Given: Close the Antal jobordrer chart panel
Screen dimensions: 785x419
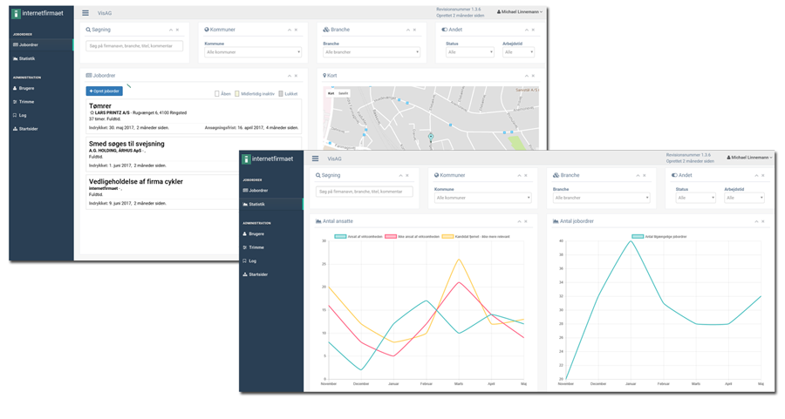Looking at the screenshot, I should (763, 221).
